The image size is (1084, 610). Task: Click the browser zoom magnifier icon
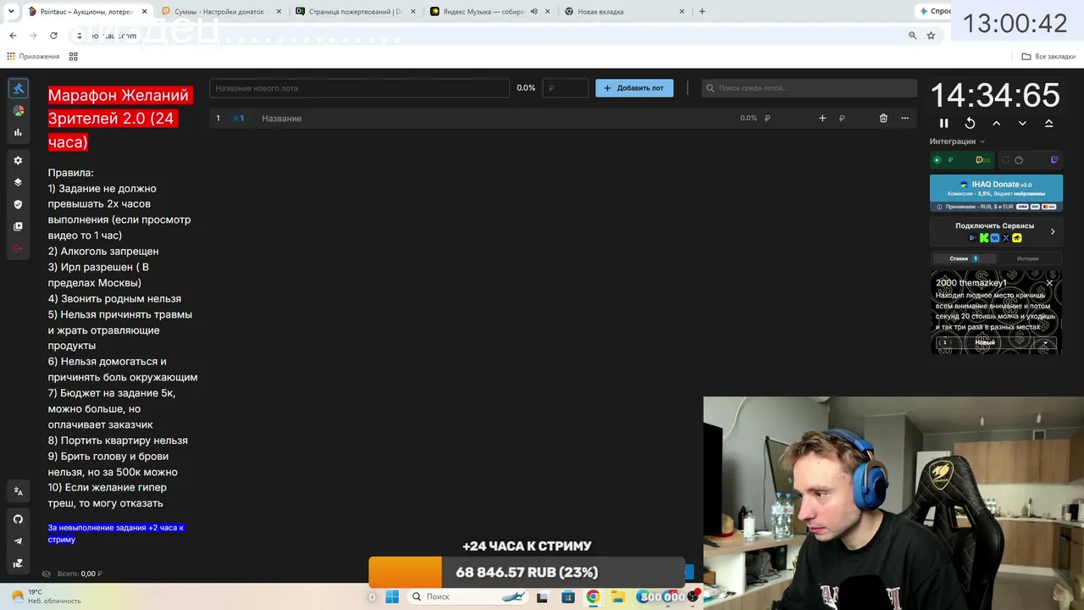click(x=912, y=36)
